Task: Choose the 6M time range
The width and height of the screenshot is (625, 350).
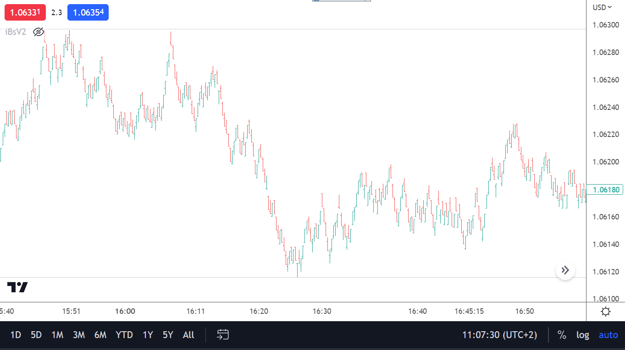Action: point(100,335)
